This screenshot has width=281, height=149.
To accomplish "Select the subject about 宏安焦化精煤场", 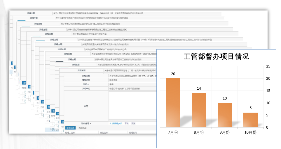I will click(x=97, y=30).
